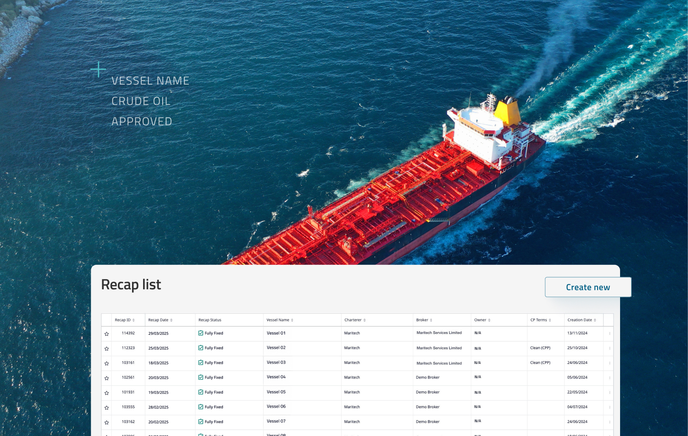Open the Vessel 03 recap entry

[x=276, y=363]
